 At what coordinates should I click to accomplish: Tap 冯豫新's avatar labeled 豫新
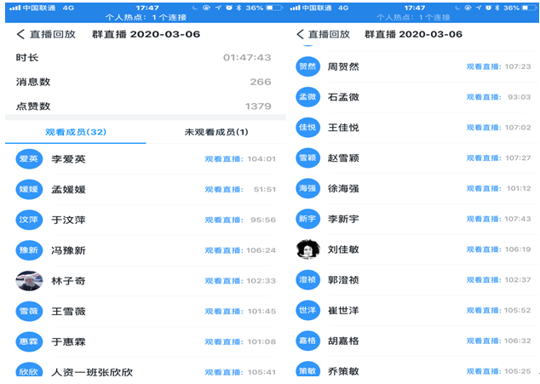click(29, 250)
